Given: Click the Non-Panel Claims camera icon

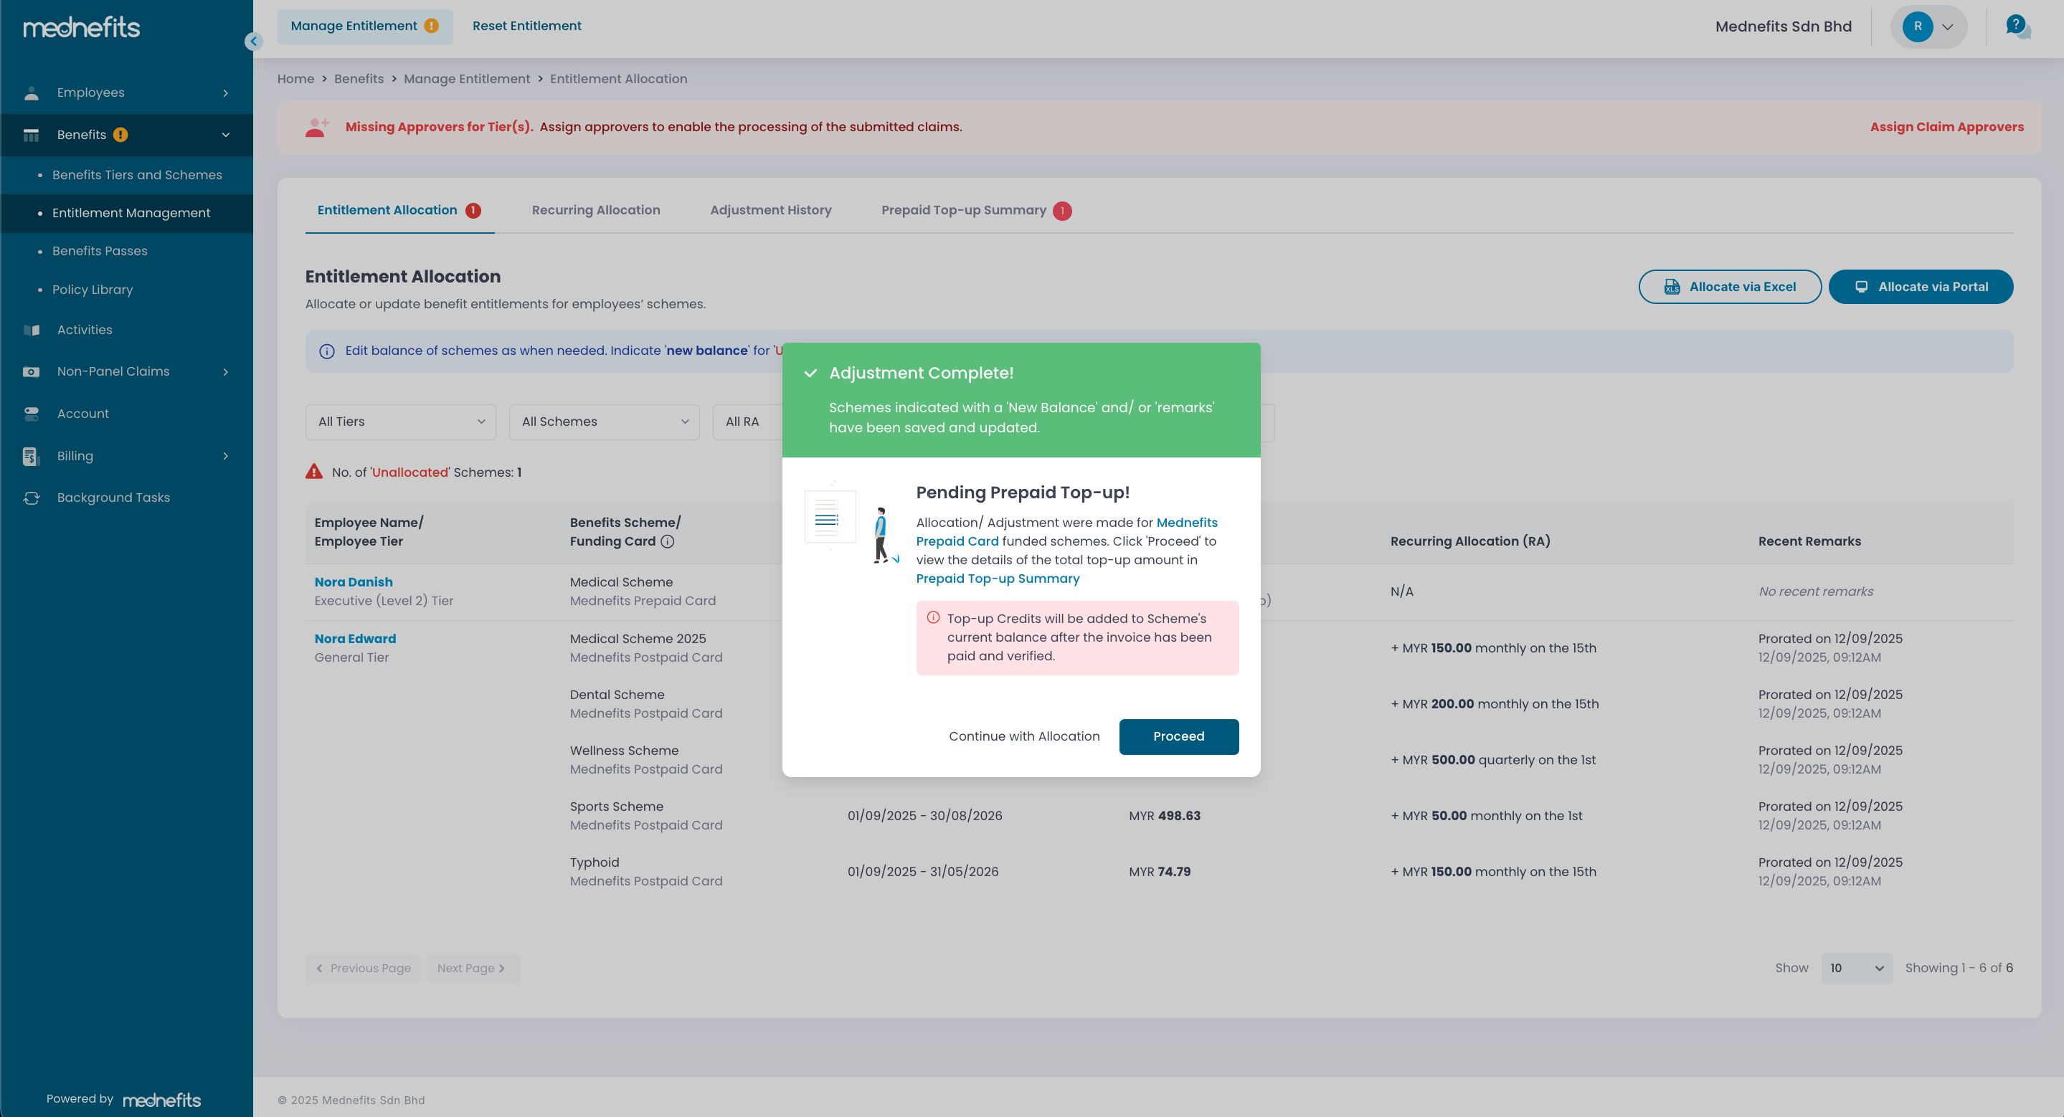Looking at the screenshot, I should (32, 371).
